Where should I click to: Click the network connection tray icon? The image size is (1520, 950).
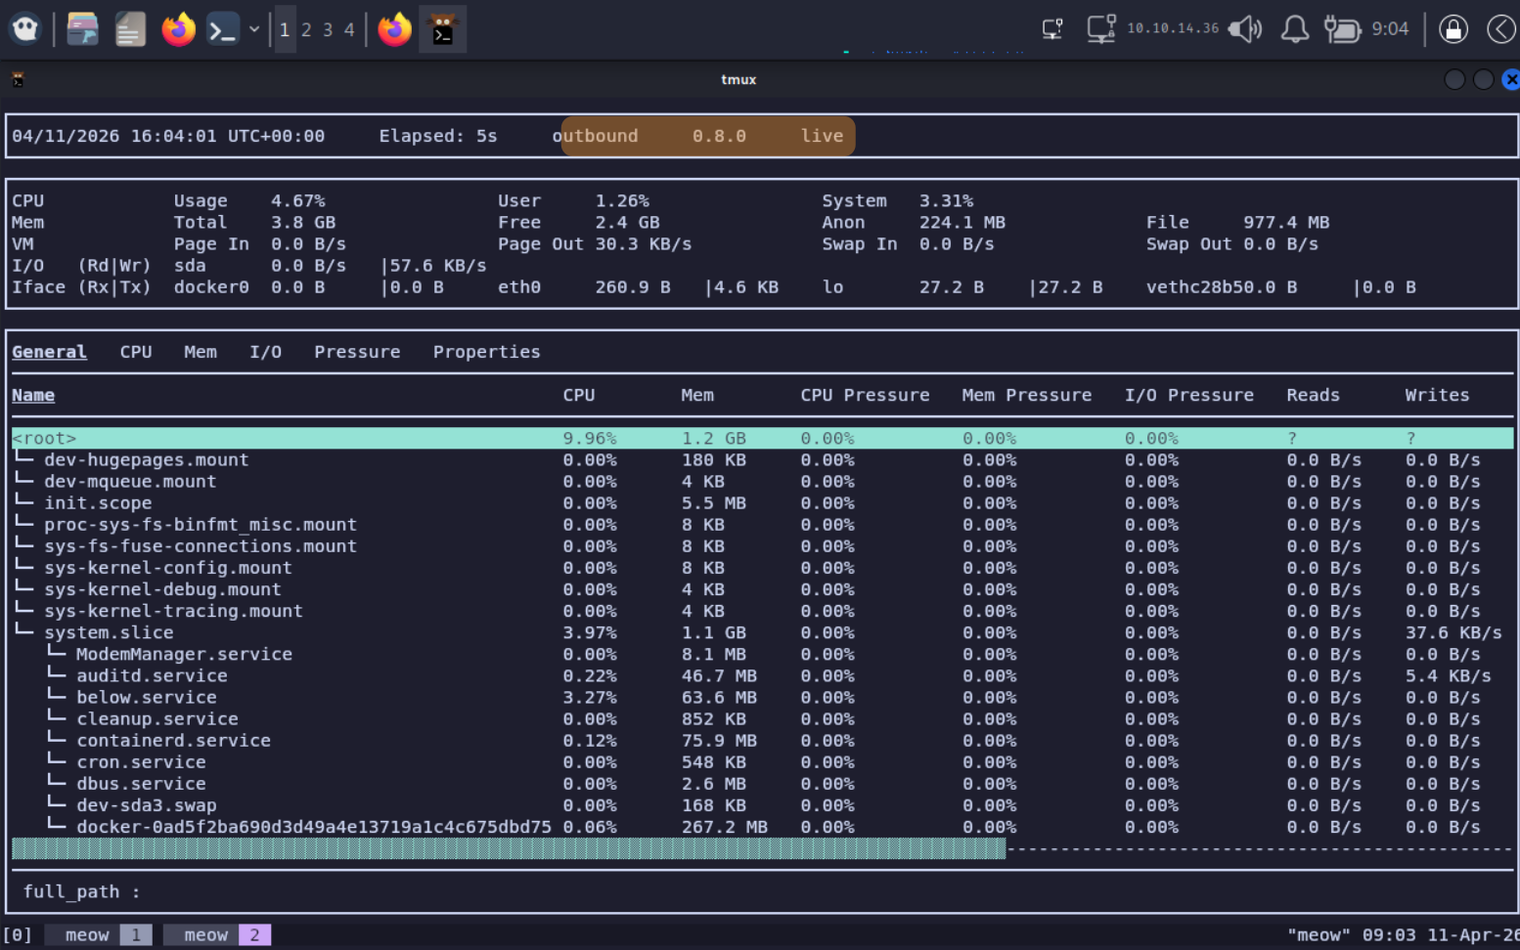click(1101, 29)
